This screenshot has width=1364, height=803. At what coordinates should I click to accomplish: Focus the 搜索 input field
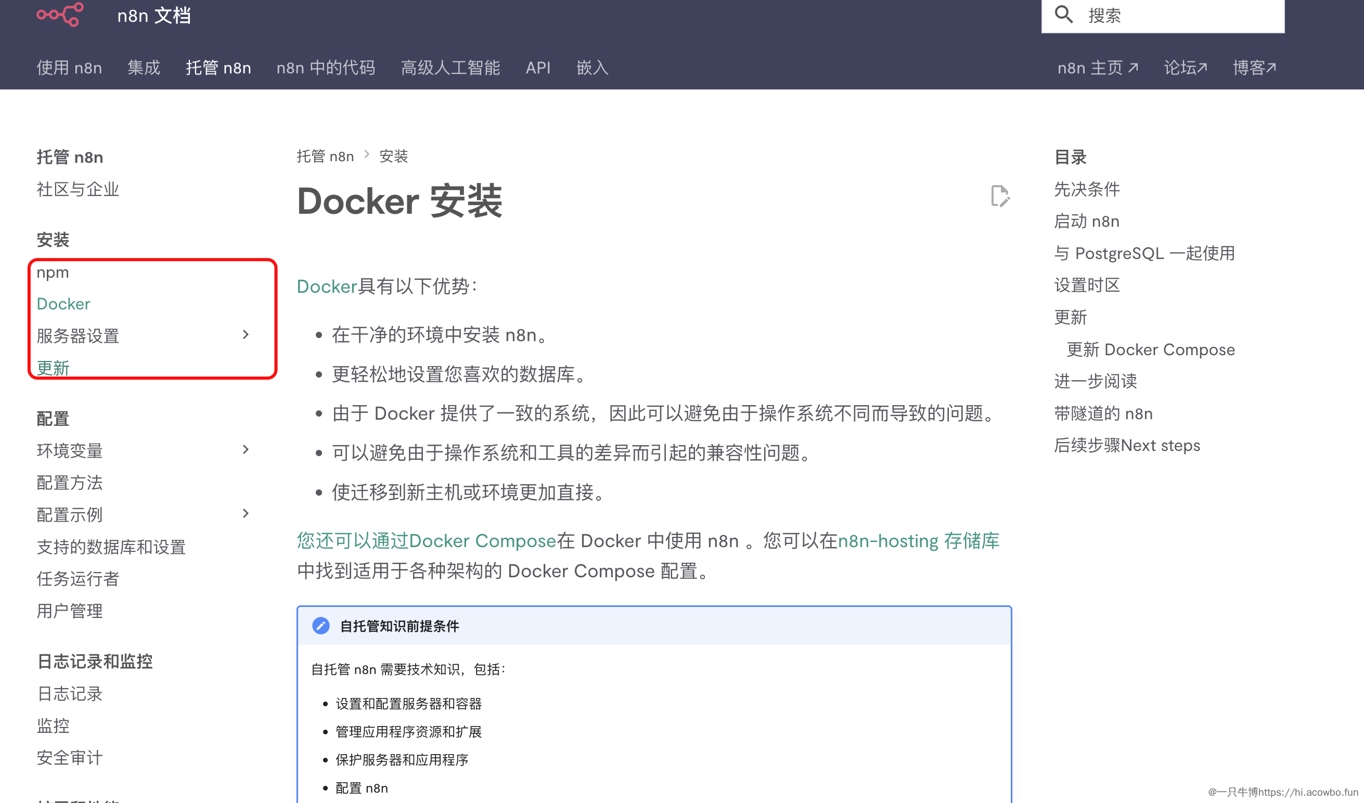[1180, 15]
